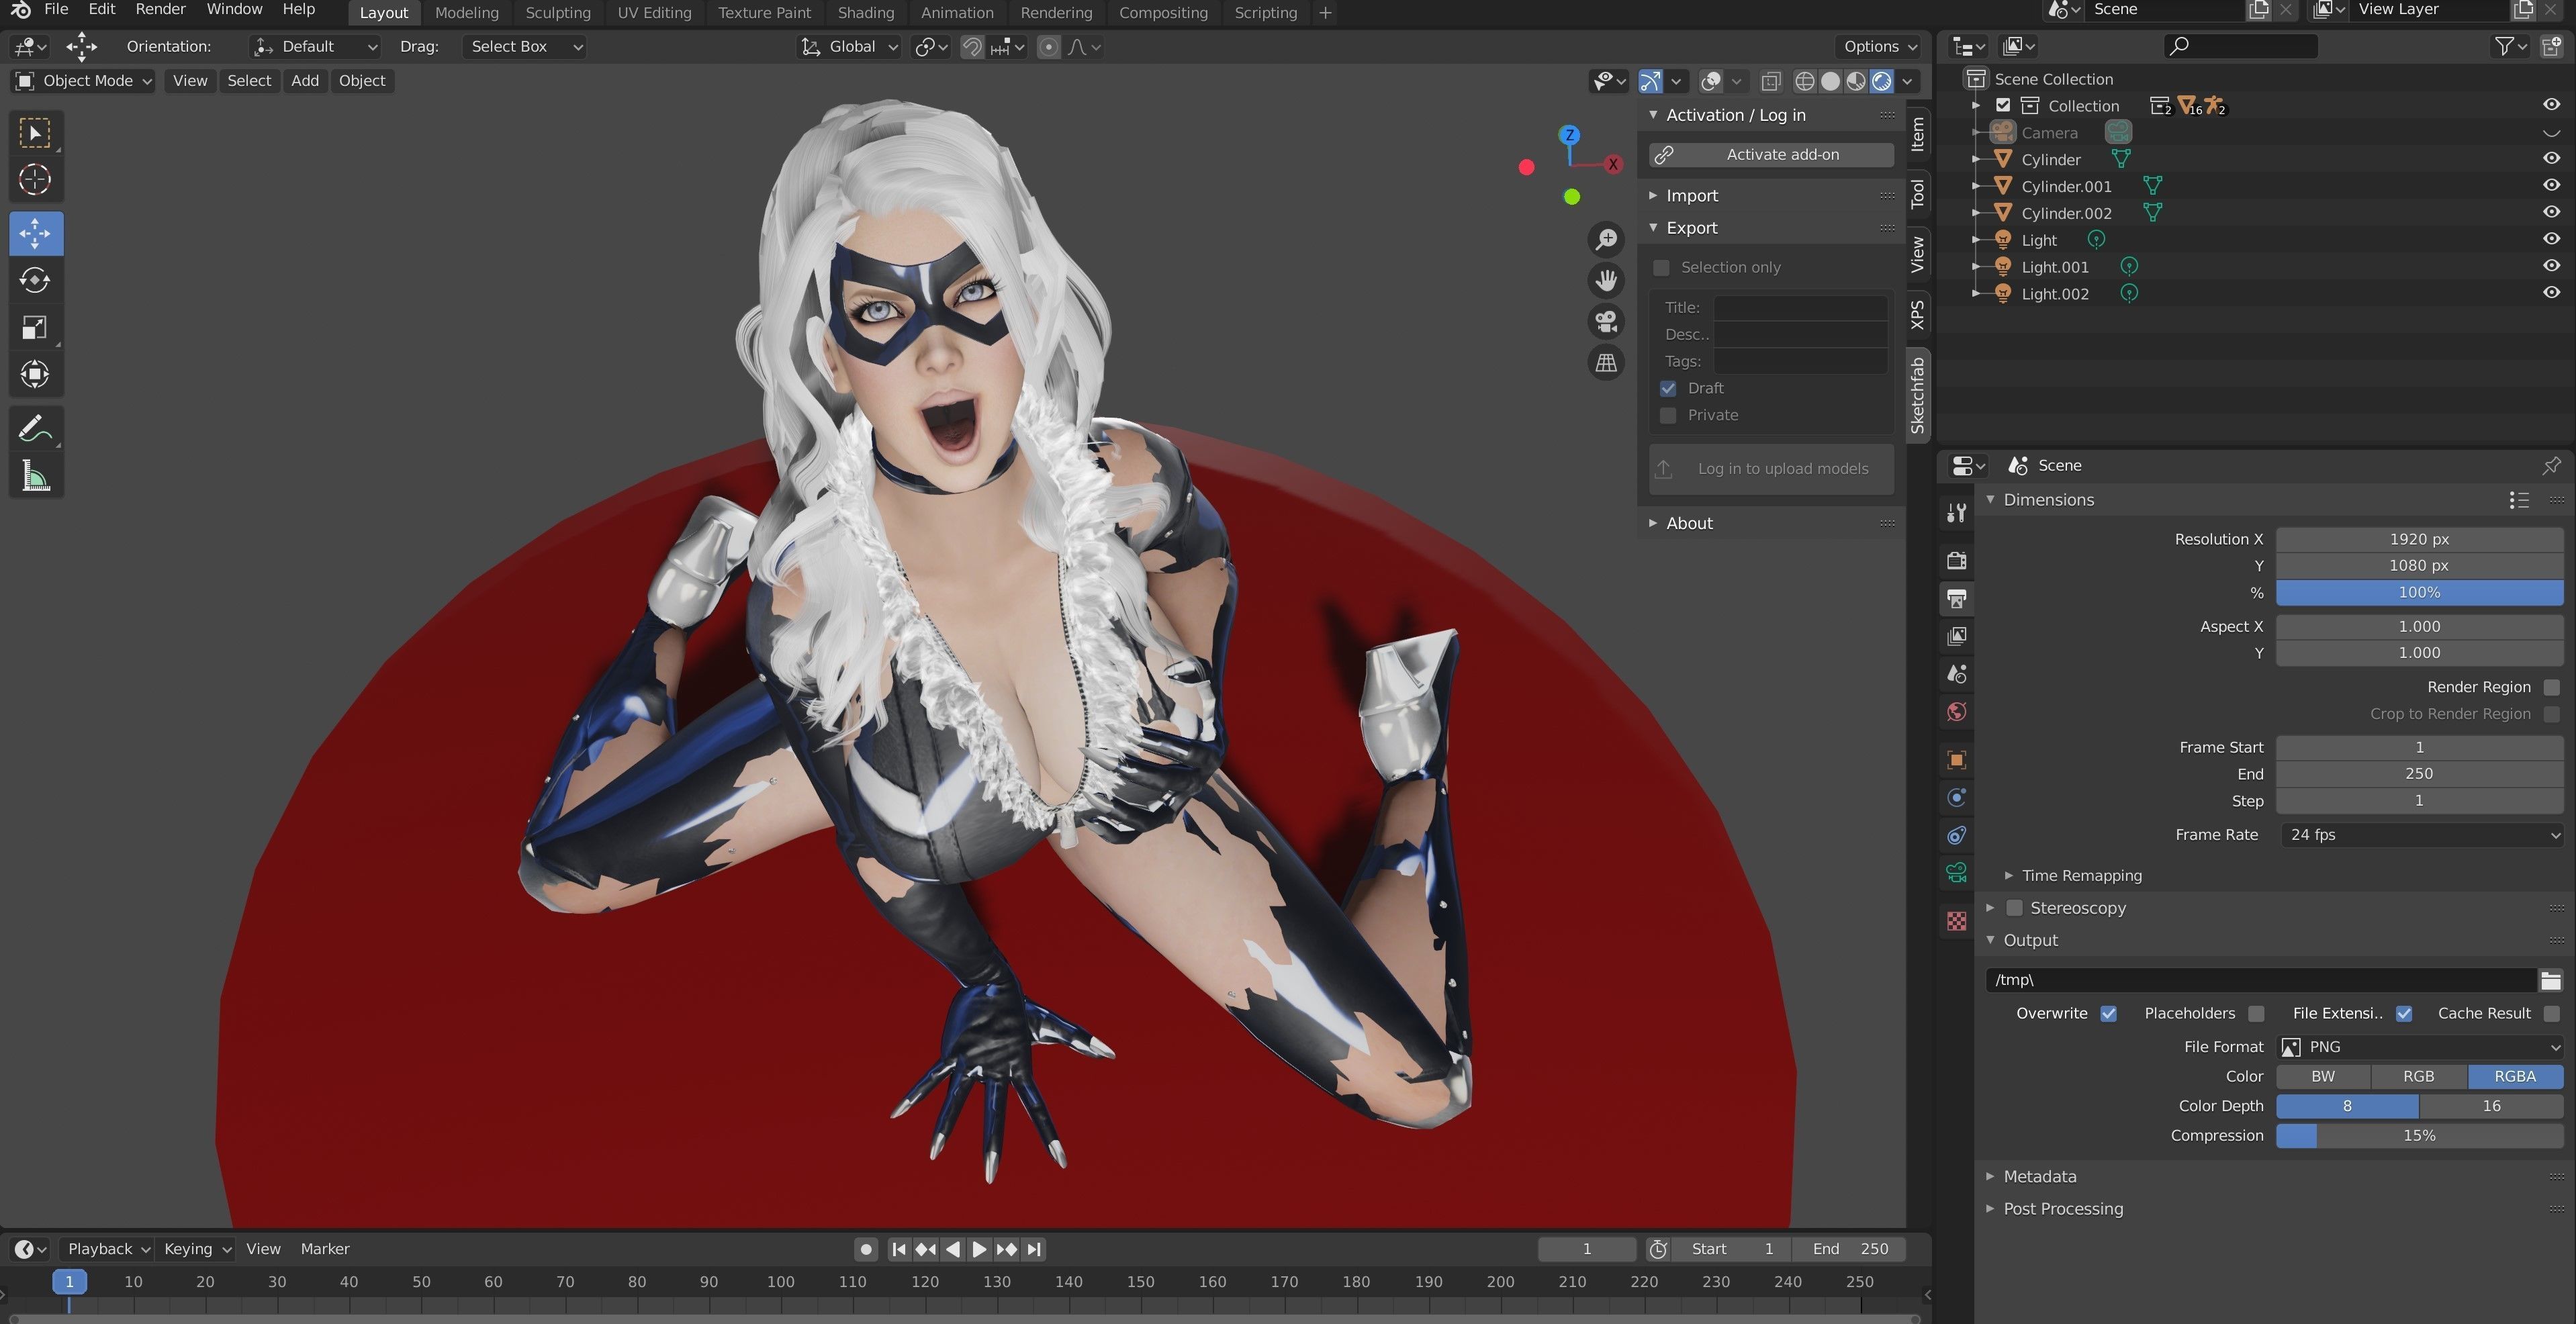Switch to wireframe viewport shading
This screenshot has width=2576, height=1324.
pos(1805,81)
